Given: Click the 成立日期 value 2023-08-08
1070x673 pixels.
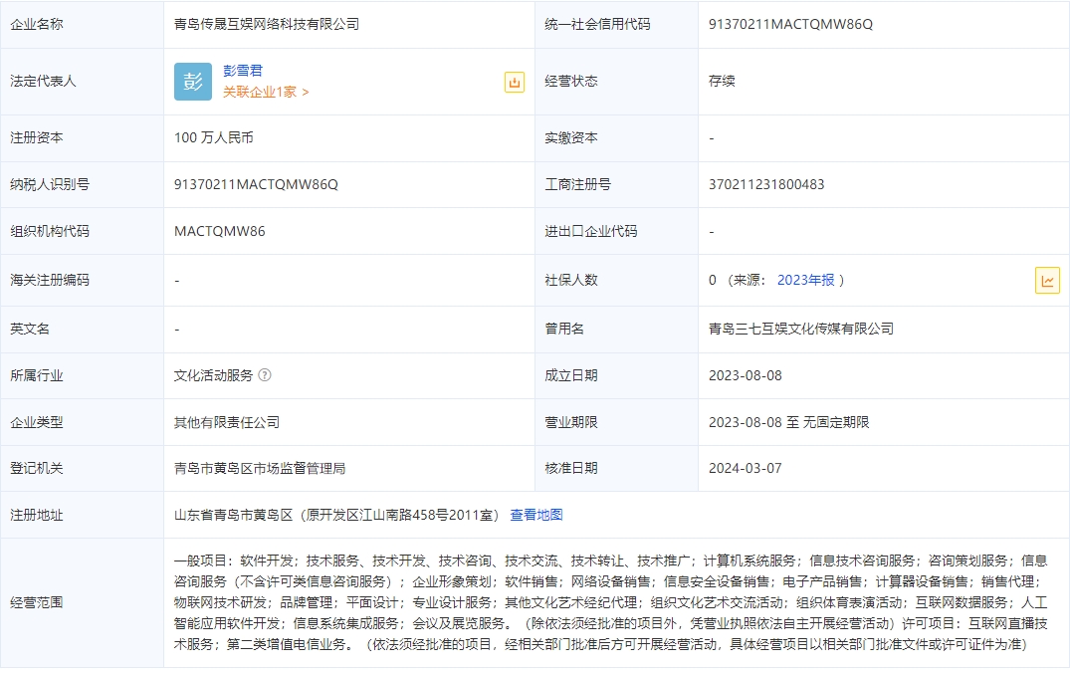Looking at the screenshot, I should click(x=746, y=375).
